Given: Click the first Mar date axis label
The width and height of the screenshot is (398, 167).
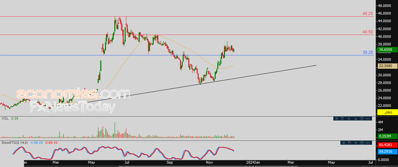Looking at the screenshot, I should coord(56,162).
